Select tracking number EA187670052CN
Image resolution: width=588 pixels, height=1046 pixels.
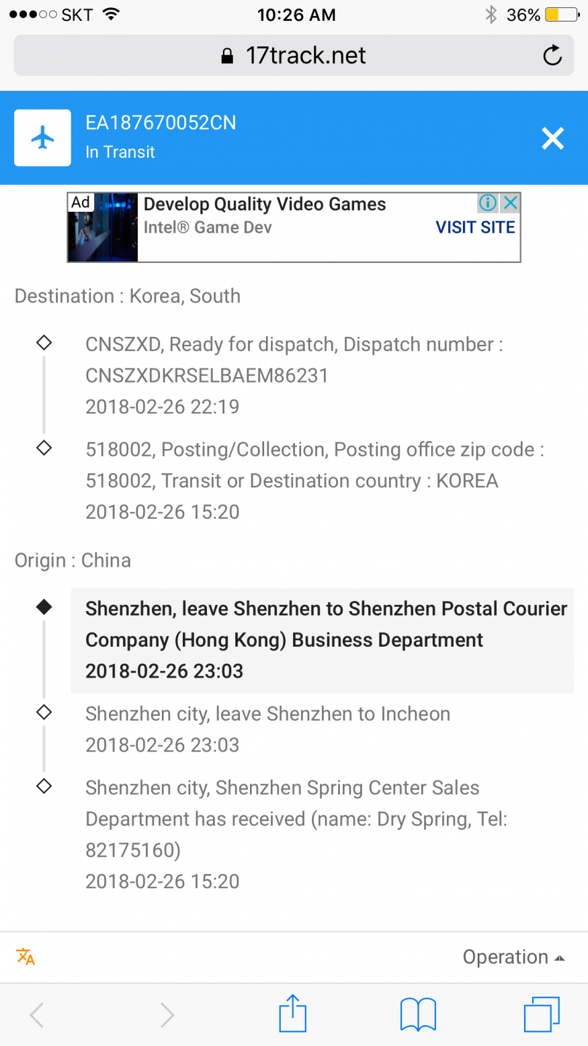point(161,123)
